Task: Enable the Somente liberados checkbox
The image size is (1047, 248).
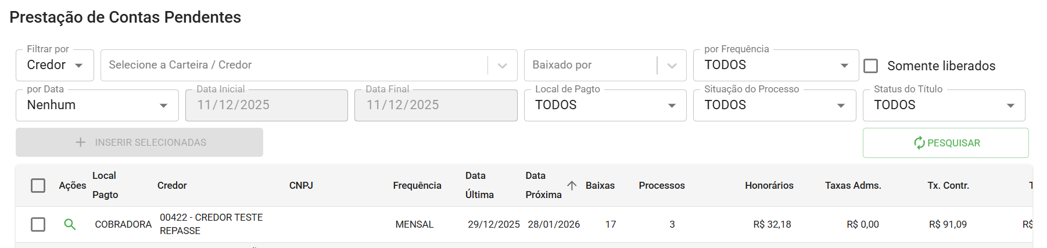Action: tap(871, 66)
